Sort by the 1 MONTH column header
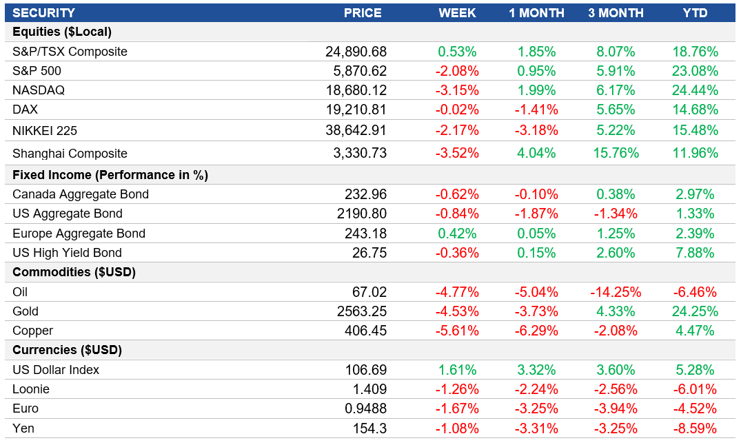Screen dimensions: 741x445 click(x=536, y=12)
